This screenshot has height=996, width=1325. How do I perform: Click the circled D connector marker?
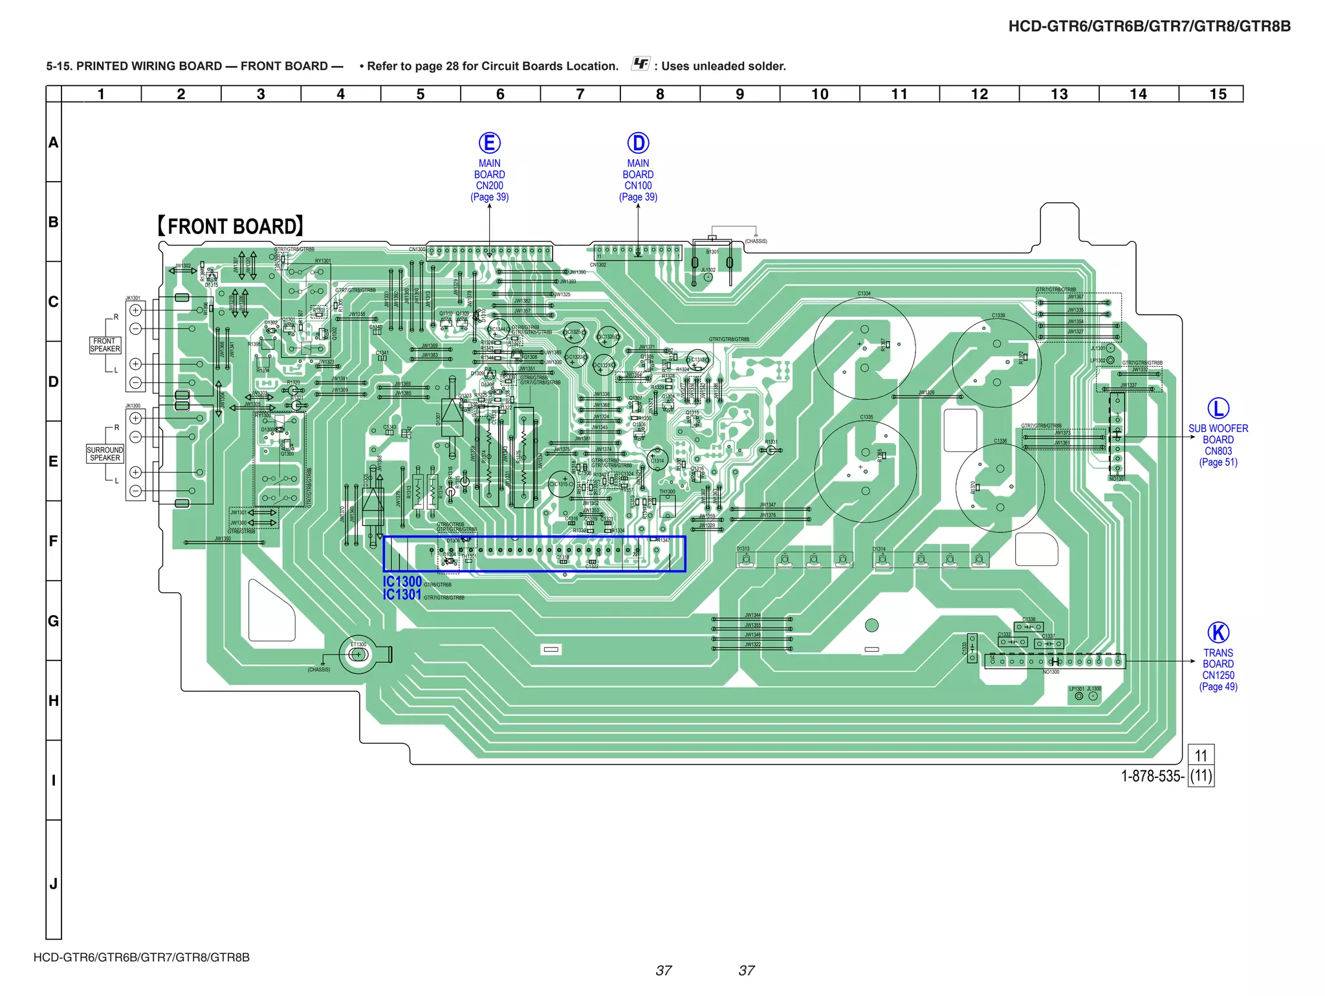pyautogui.click(x=638, y=143)
